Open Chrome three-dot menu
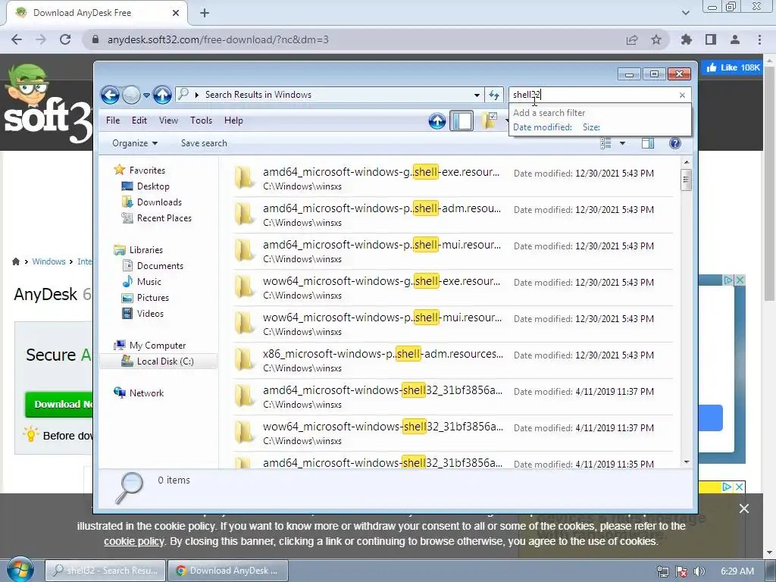 coord(759,39)
